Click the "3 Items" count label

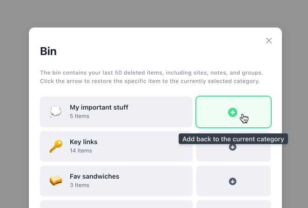[x=80, y=185]
